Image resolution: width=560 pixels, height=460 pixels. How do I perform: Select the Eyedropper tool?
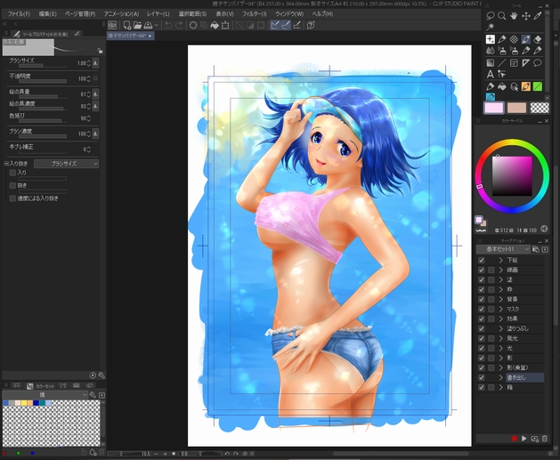(538, 16)
